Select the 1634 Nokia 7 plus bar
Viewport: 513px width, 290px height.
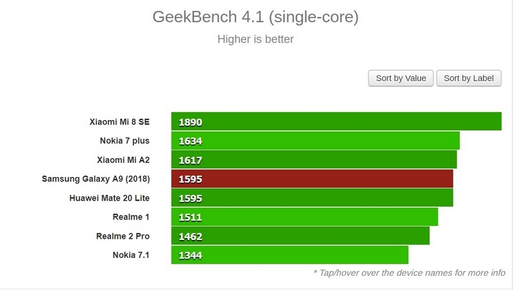coord(315,141)
